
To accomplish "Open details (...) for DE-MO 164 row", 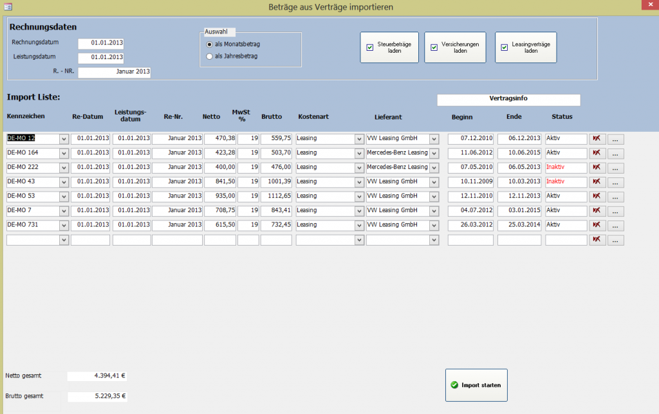I will pos(616,153).
